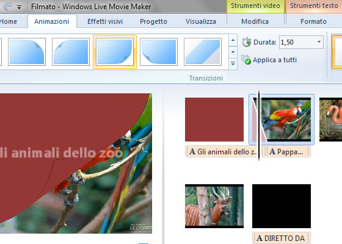Choose the page curl top-left transition
The image size is (342, 244).
[71, 52]
